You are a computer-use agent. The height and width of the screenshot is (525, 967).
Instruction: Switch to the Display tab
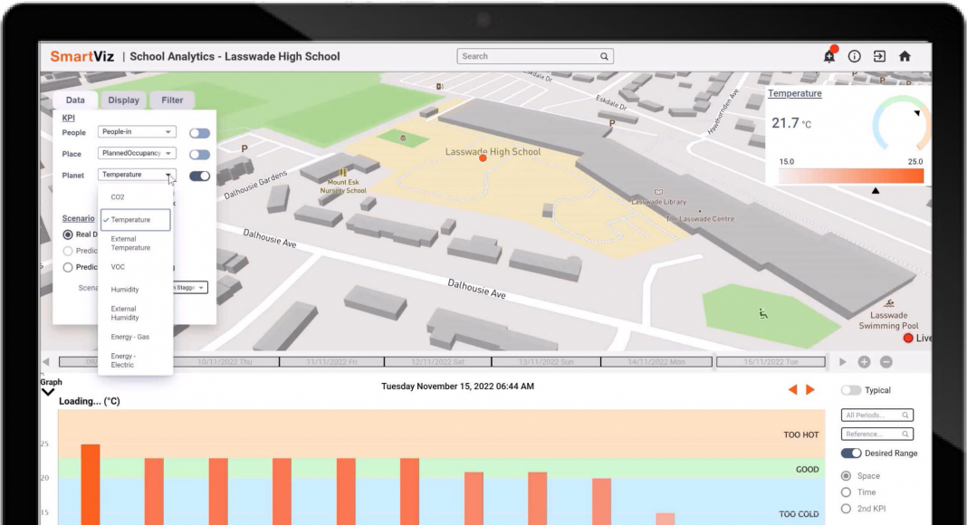coord(124,100)
